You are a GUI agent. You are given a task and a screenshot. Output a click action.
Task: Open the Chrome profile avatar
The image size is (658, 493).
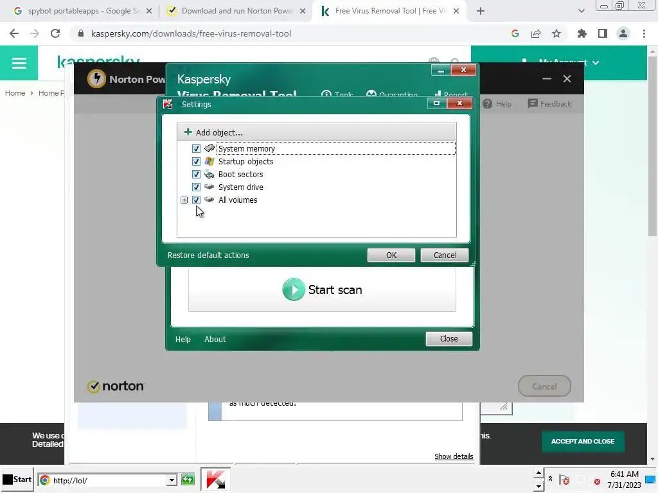(623, 33)
